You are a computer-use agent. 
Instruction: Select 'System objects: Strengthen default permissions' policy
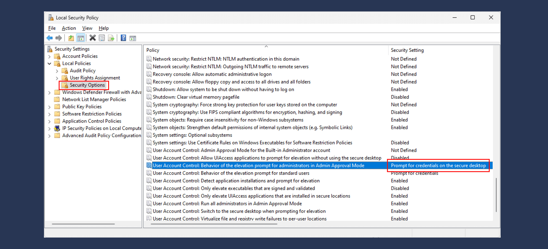253,128
